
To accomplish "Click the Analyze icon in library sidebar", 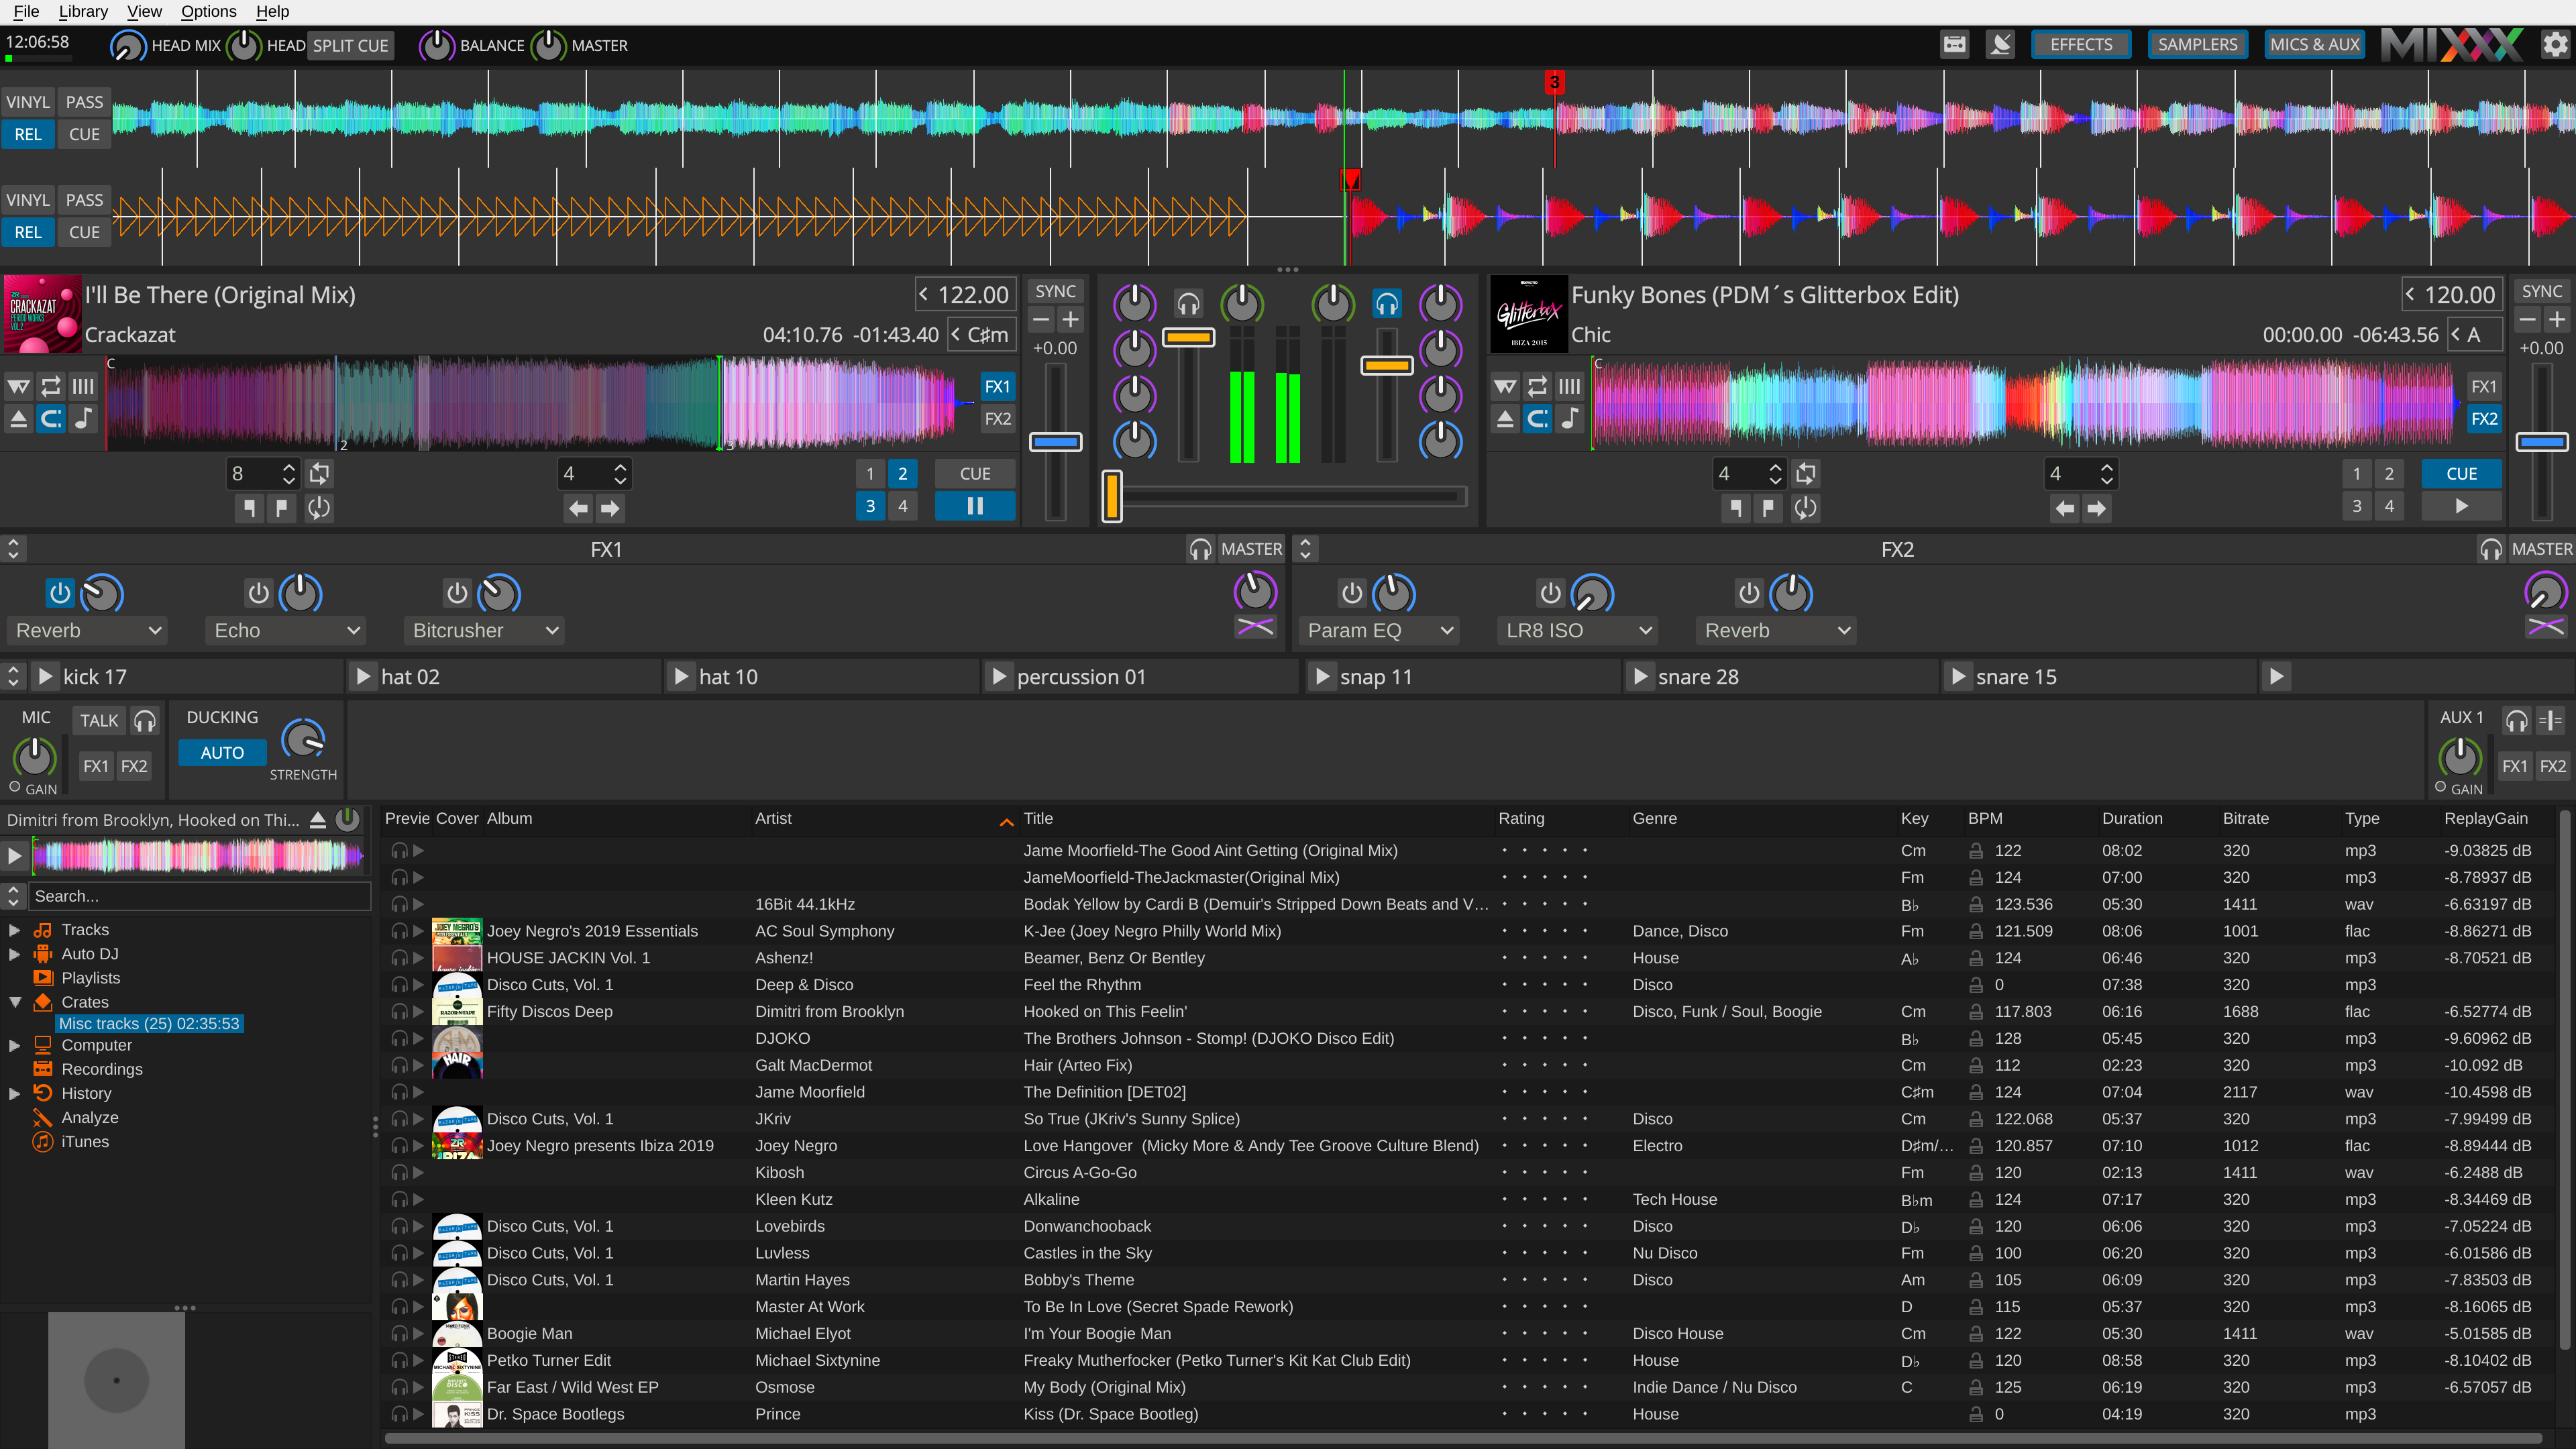I will click(x=42, y=1118).
